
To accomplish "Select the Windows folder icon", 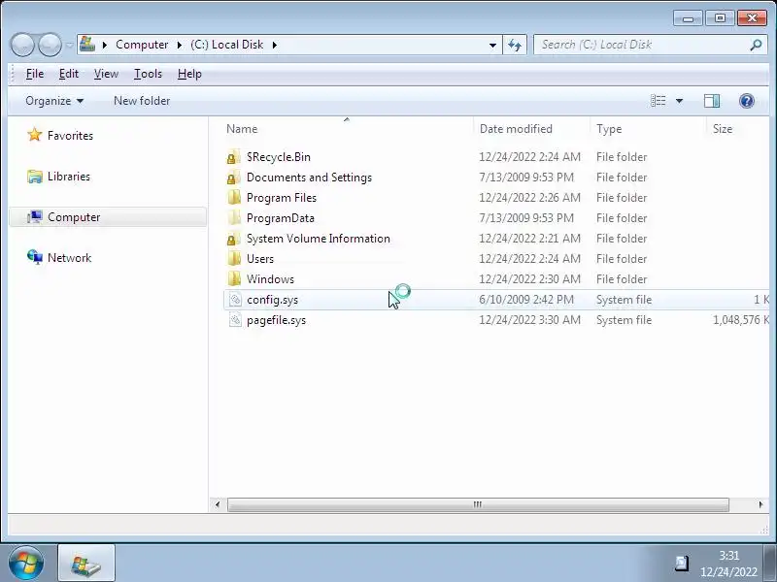I will [234, 279].
